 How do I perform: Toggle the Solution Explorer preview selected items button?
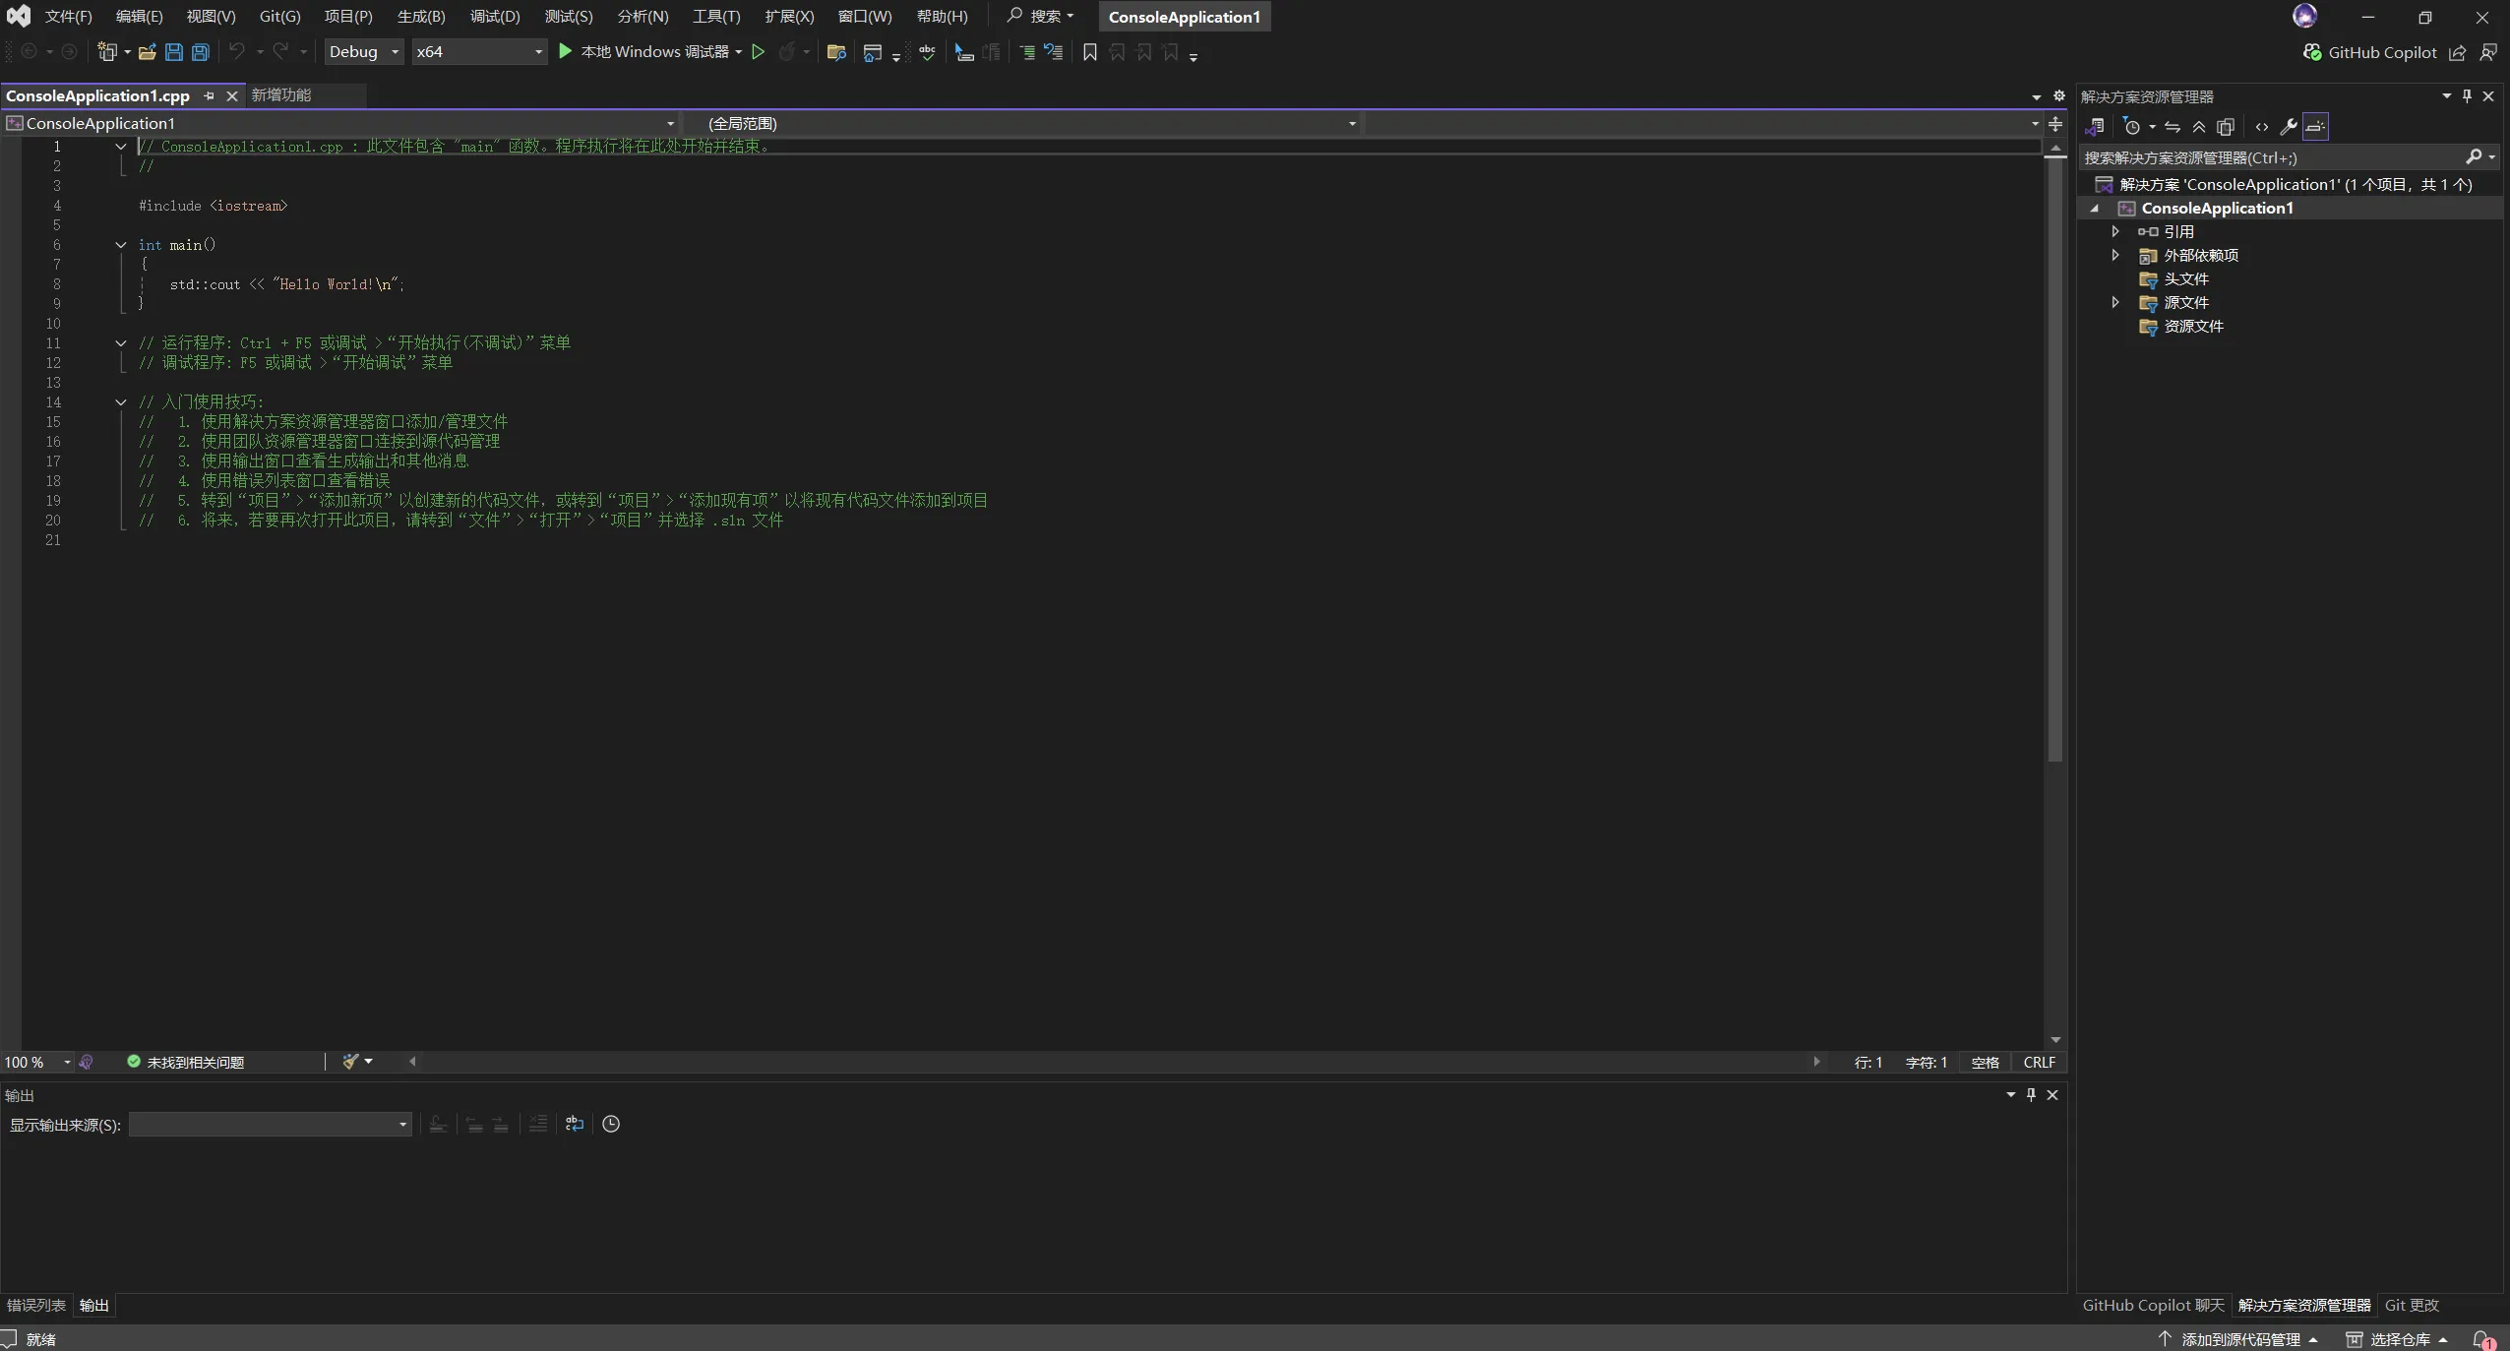pos(2316,127)
